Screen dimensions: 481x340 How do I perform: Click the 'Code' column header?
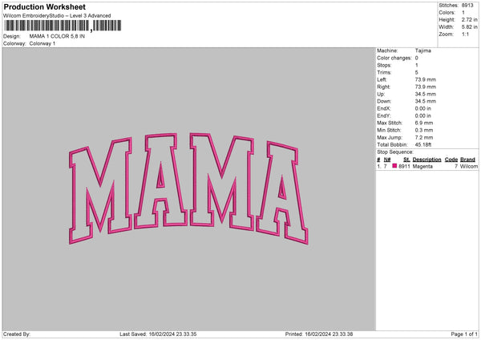451,160
